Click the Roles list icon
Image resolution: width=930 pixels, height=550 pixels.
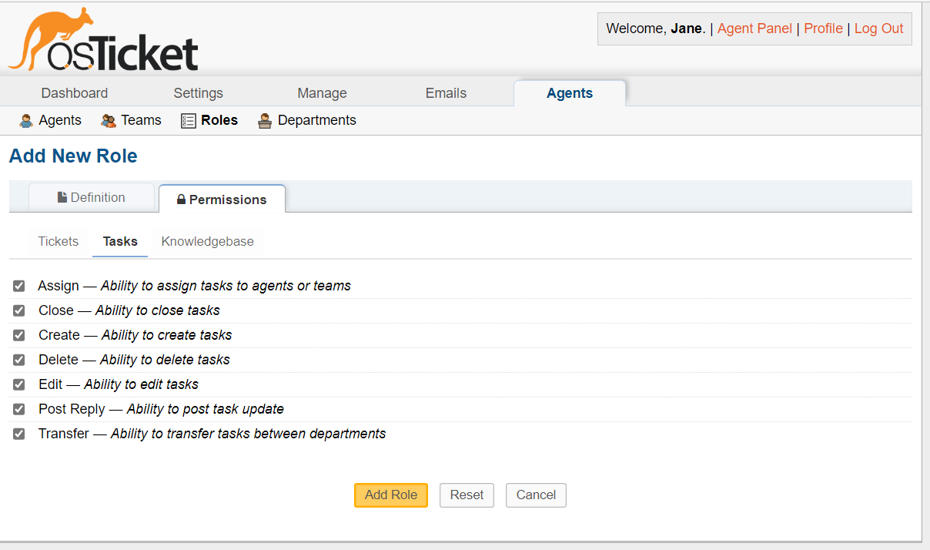point(188,120)
